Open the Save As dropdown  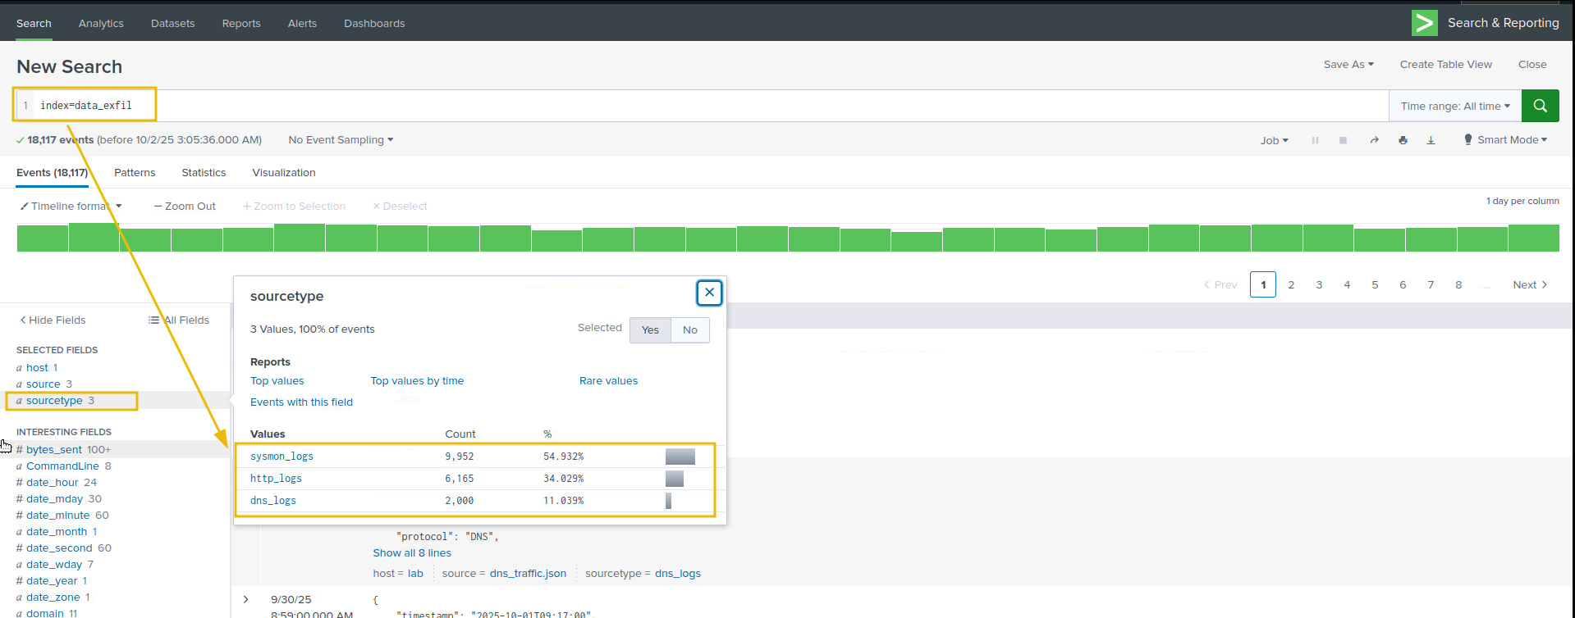pos(1348,65)
